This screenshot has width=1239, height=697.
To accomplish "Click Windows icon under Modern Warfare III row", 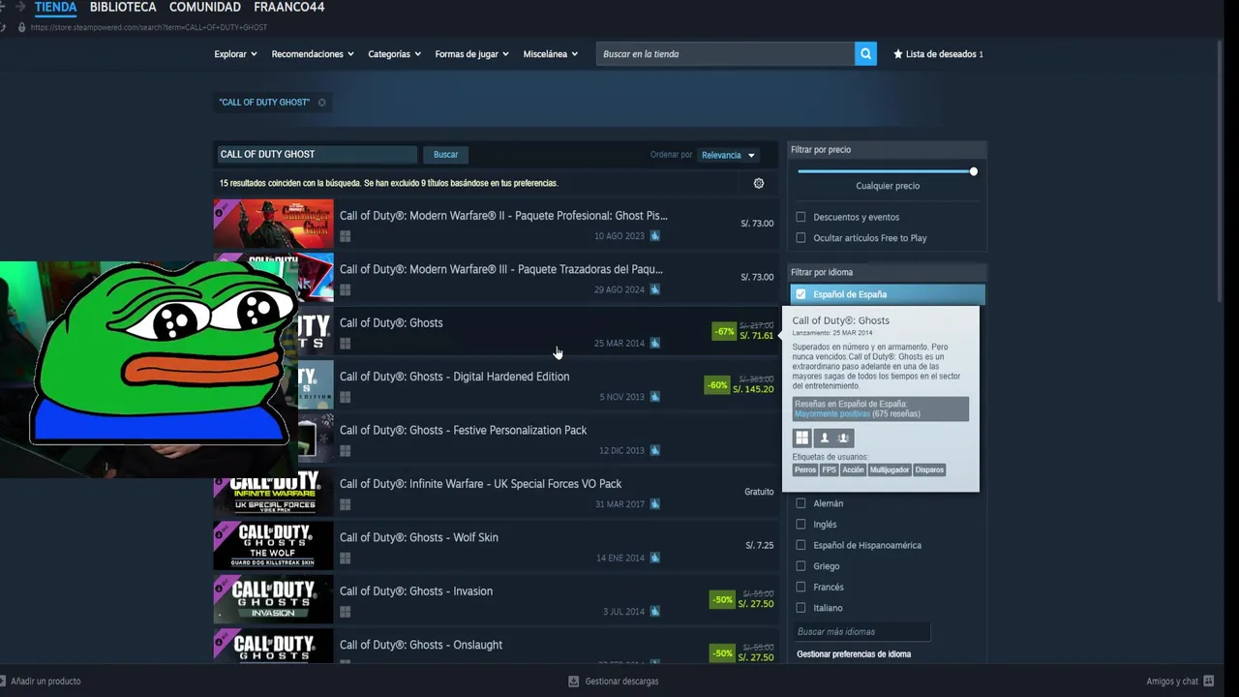I will 345,289.
